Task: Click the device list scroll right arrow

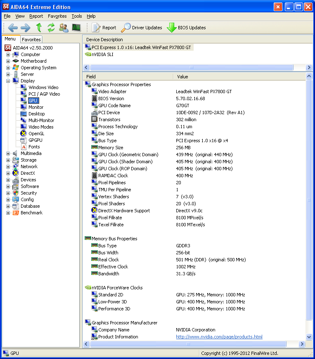Action: (x=309, y=67)
